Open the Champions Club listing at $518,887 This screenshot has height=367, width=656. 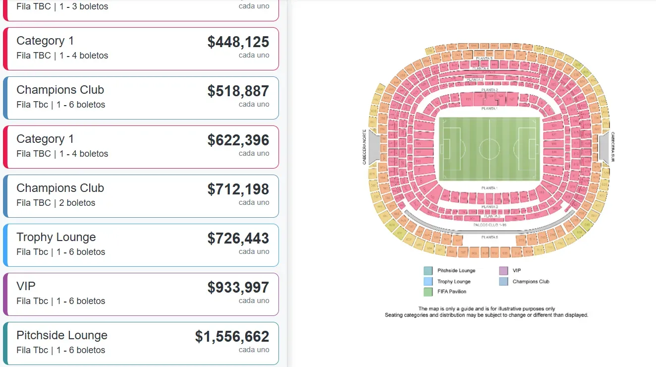(x=141, y=97)
